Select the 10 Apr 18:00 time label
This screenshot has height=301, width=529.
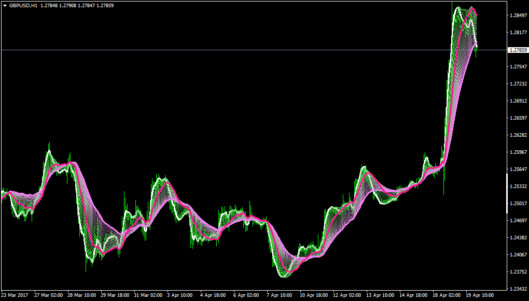(x=314, y=295)
